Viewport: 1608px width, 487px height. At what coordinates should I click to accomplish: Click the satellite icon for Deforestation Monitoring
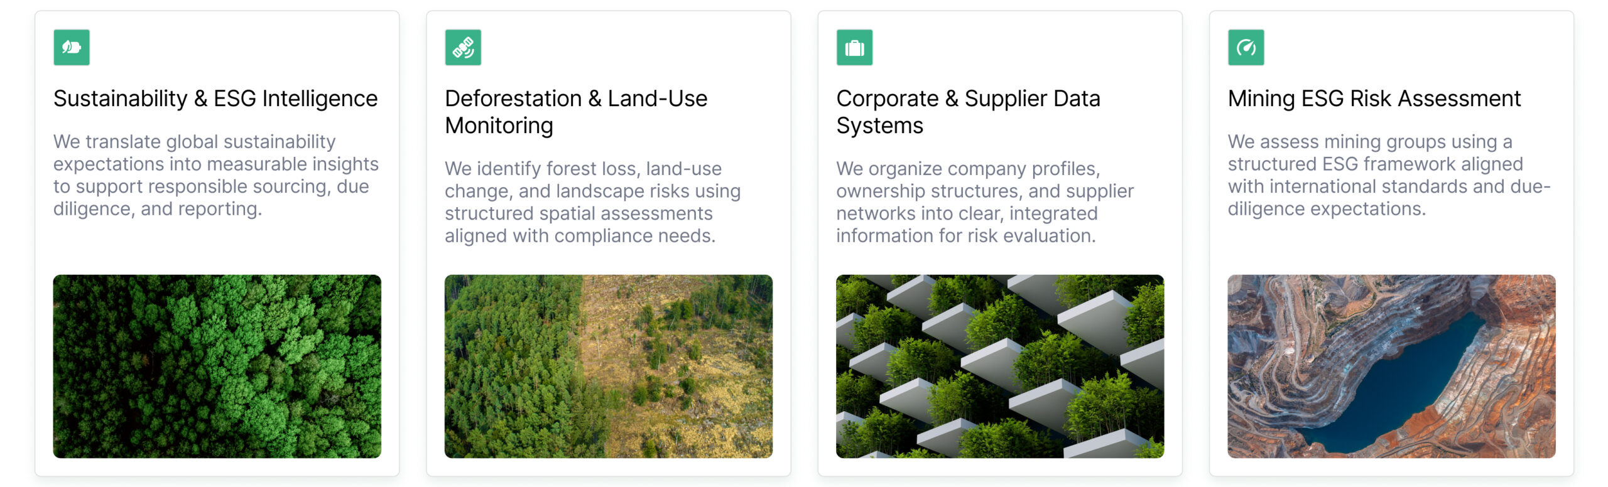point(463,48)
